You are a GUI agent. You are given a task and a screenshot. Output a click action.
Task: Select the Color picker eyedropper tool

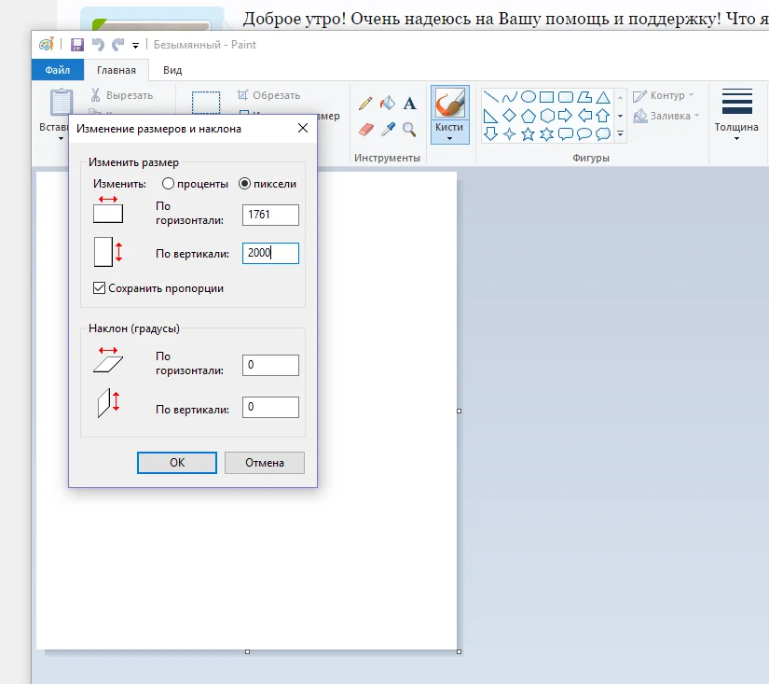(x=388, y=129)
